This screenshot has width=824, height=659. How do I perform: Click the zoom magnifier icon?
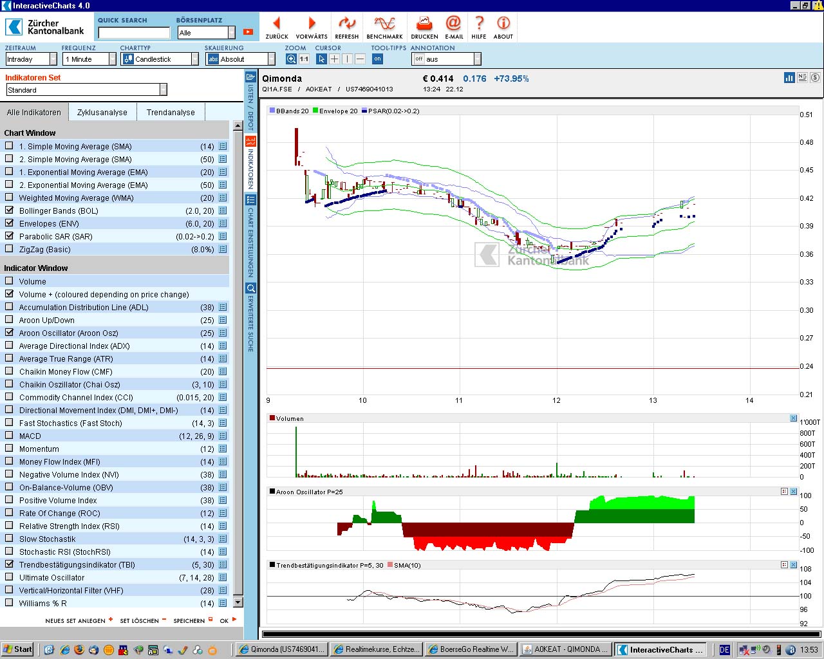click(x=291, y=59)
